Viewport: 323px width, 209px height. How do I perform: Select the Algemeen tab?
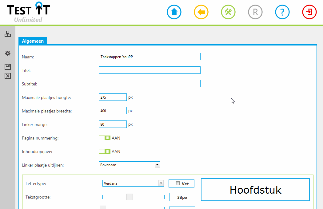click(33, 41)
